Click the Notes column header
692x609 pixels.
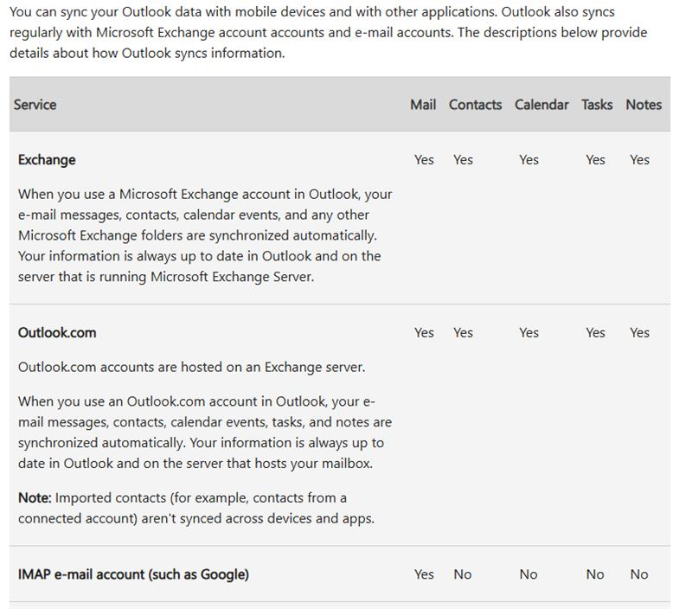point(644,105)
